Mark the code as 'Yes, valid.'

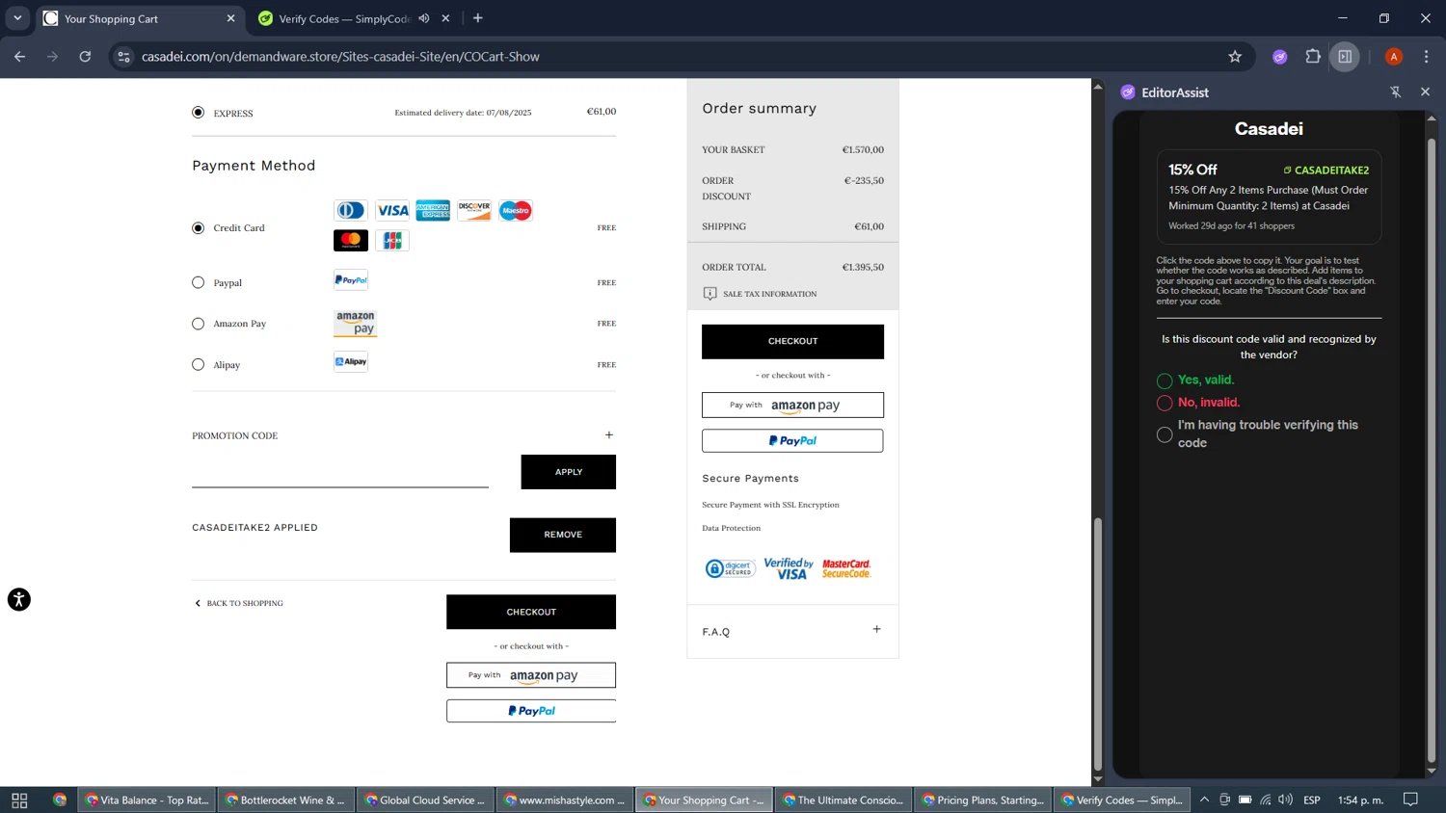click(x=1165, y=380)
